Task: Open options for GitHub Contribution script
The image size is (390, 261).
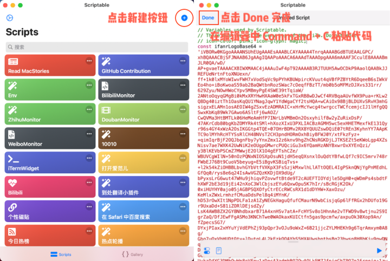Action: point(183,61)
